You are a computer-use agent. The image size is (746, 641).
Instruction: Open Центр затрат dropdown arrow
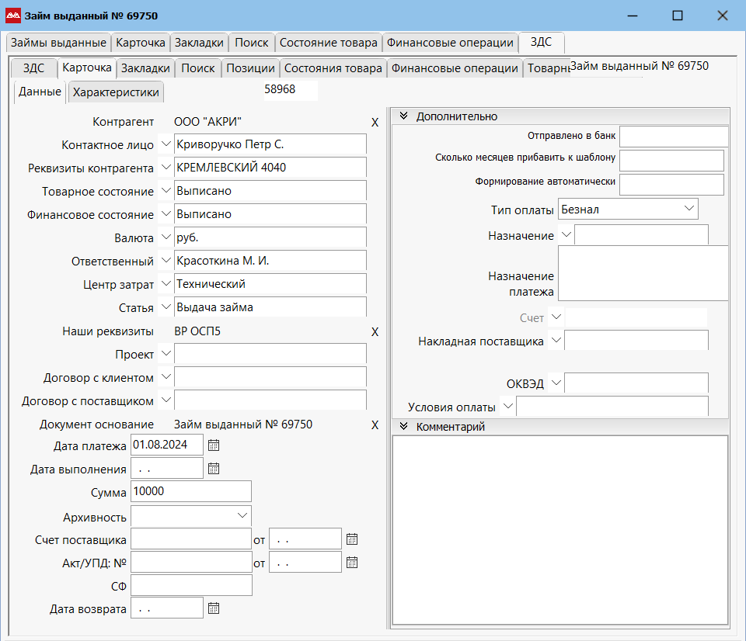[166, 284]
